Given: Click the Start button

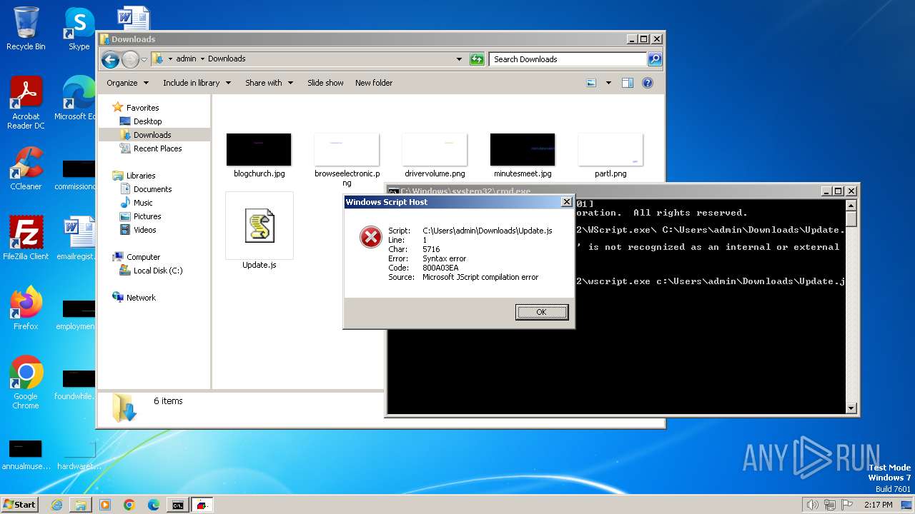Looking at the screenshot, I should click(x=19, y=504).
